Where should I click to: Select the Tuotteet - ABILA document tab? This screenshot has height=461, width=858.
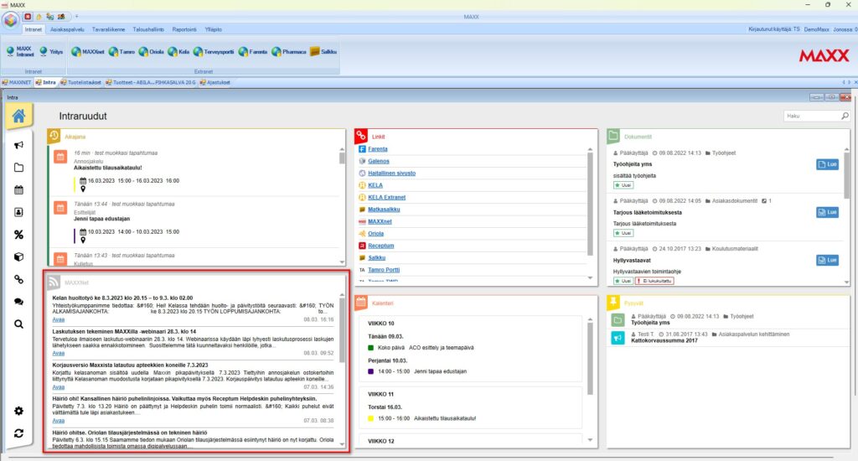tap(151, 83)
